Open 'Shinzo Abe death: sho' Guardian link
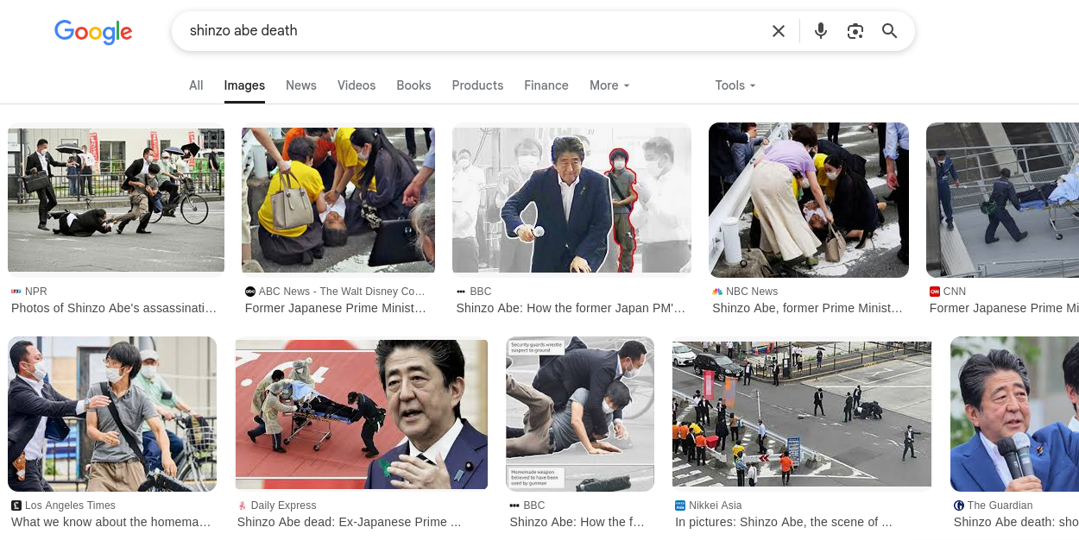The height and width of the screenshot is (540, 1079). click(1016, 522)
